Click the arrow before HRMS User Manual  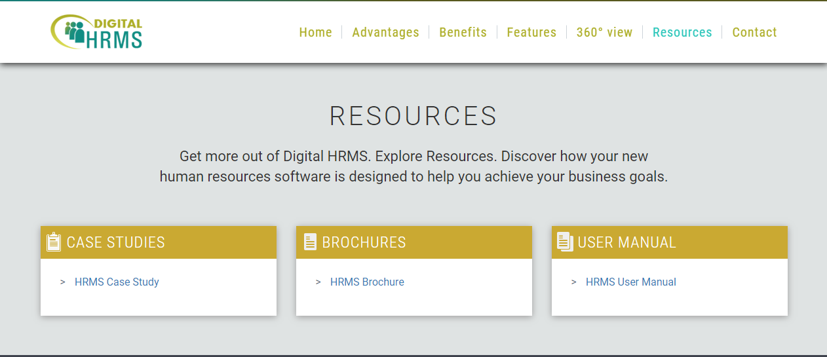[x=574, y=282]
